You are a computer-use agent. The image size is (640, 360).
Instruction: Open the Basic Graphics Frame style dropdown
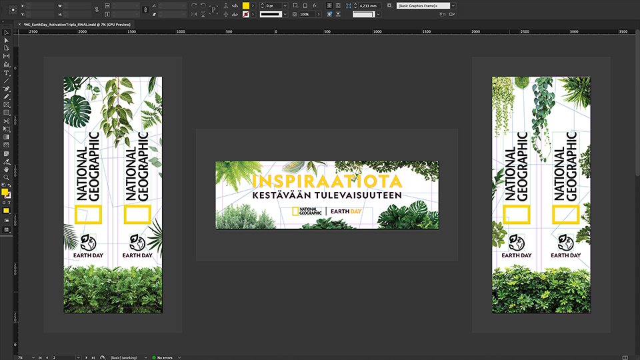pos(453,6)
